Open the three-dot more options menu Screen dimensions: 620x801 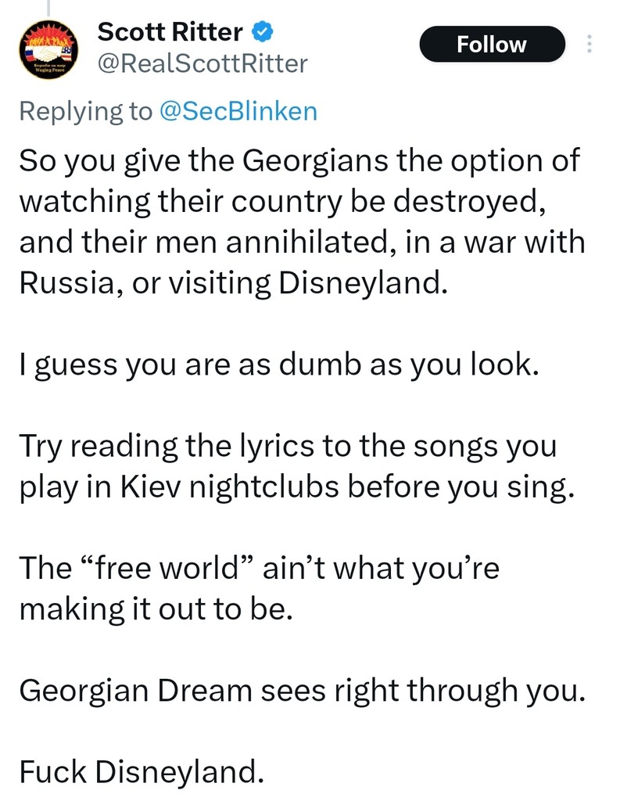tap(589, 45)
